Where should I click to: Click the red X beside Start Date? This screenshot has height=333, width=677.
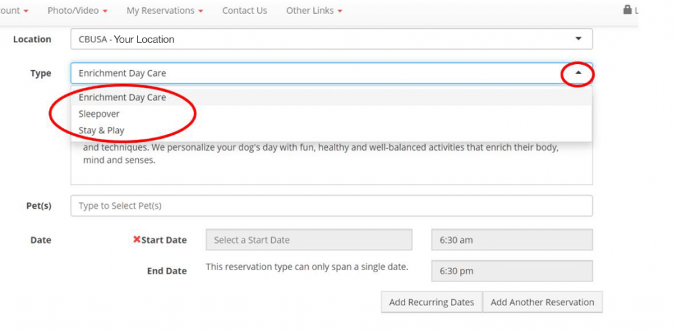(137, 239)
